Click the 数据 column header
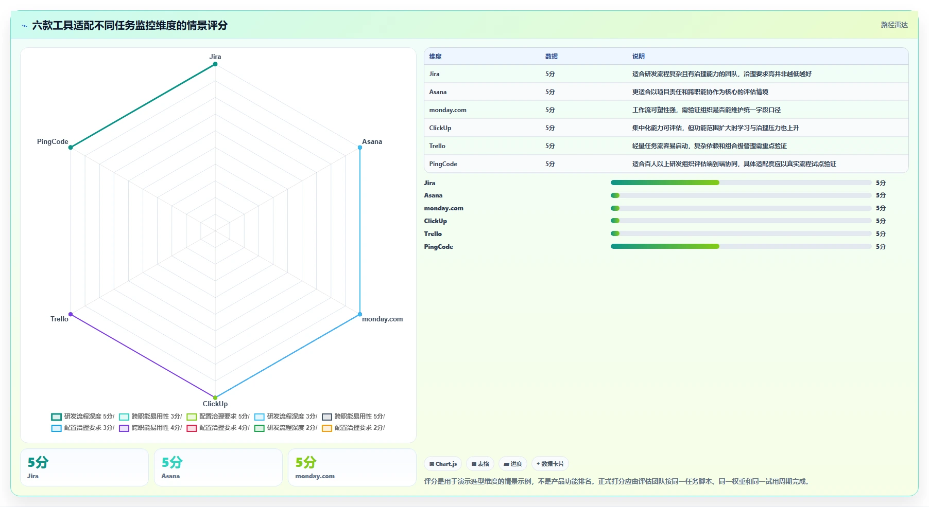929x507 pixels. (x=552, y=57)
